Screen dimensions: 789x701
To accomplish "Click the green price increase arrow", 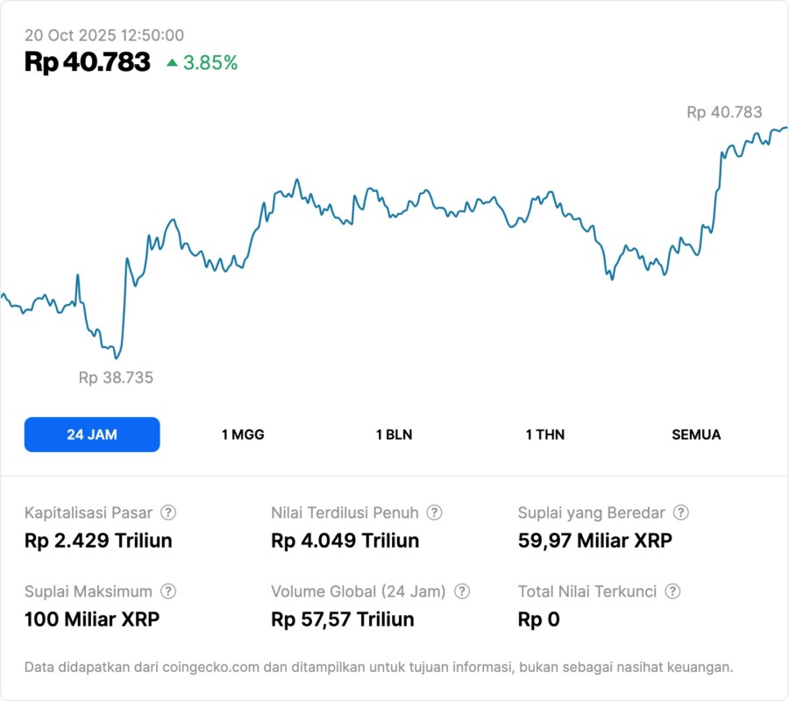I will (x=172, y=63).
